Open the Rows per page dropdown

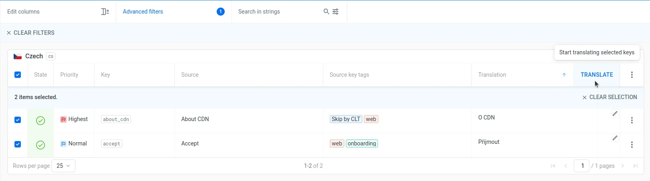tap(63, 166)
